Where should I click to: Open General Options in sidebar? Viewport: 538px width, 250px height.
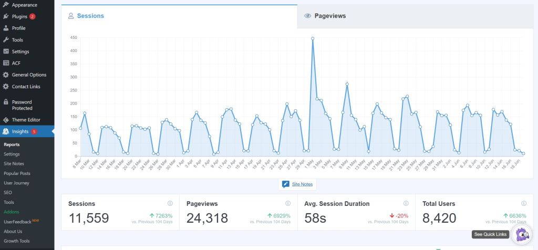pos(29,75)
